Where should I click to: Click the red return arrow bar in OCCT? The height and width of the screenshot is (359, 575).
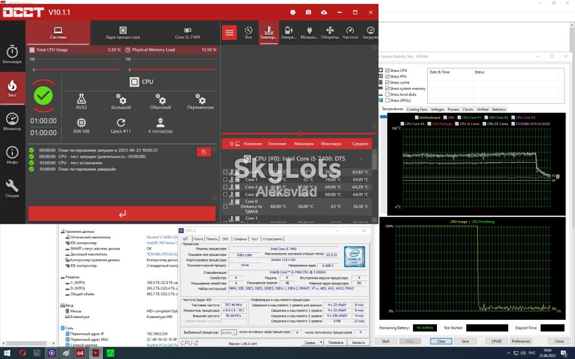click(122, 214)
